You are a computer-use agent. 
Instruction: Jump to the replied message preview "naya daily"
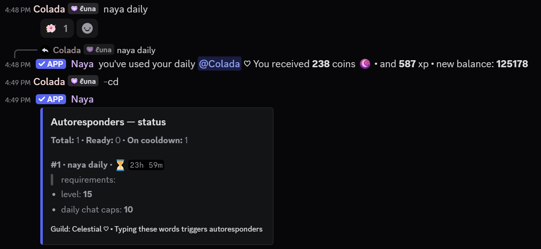136,50
